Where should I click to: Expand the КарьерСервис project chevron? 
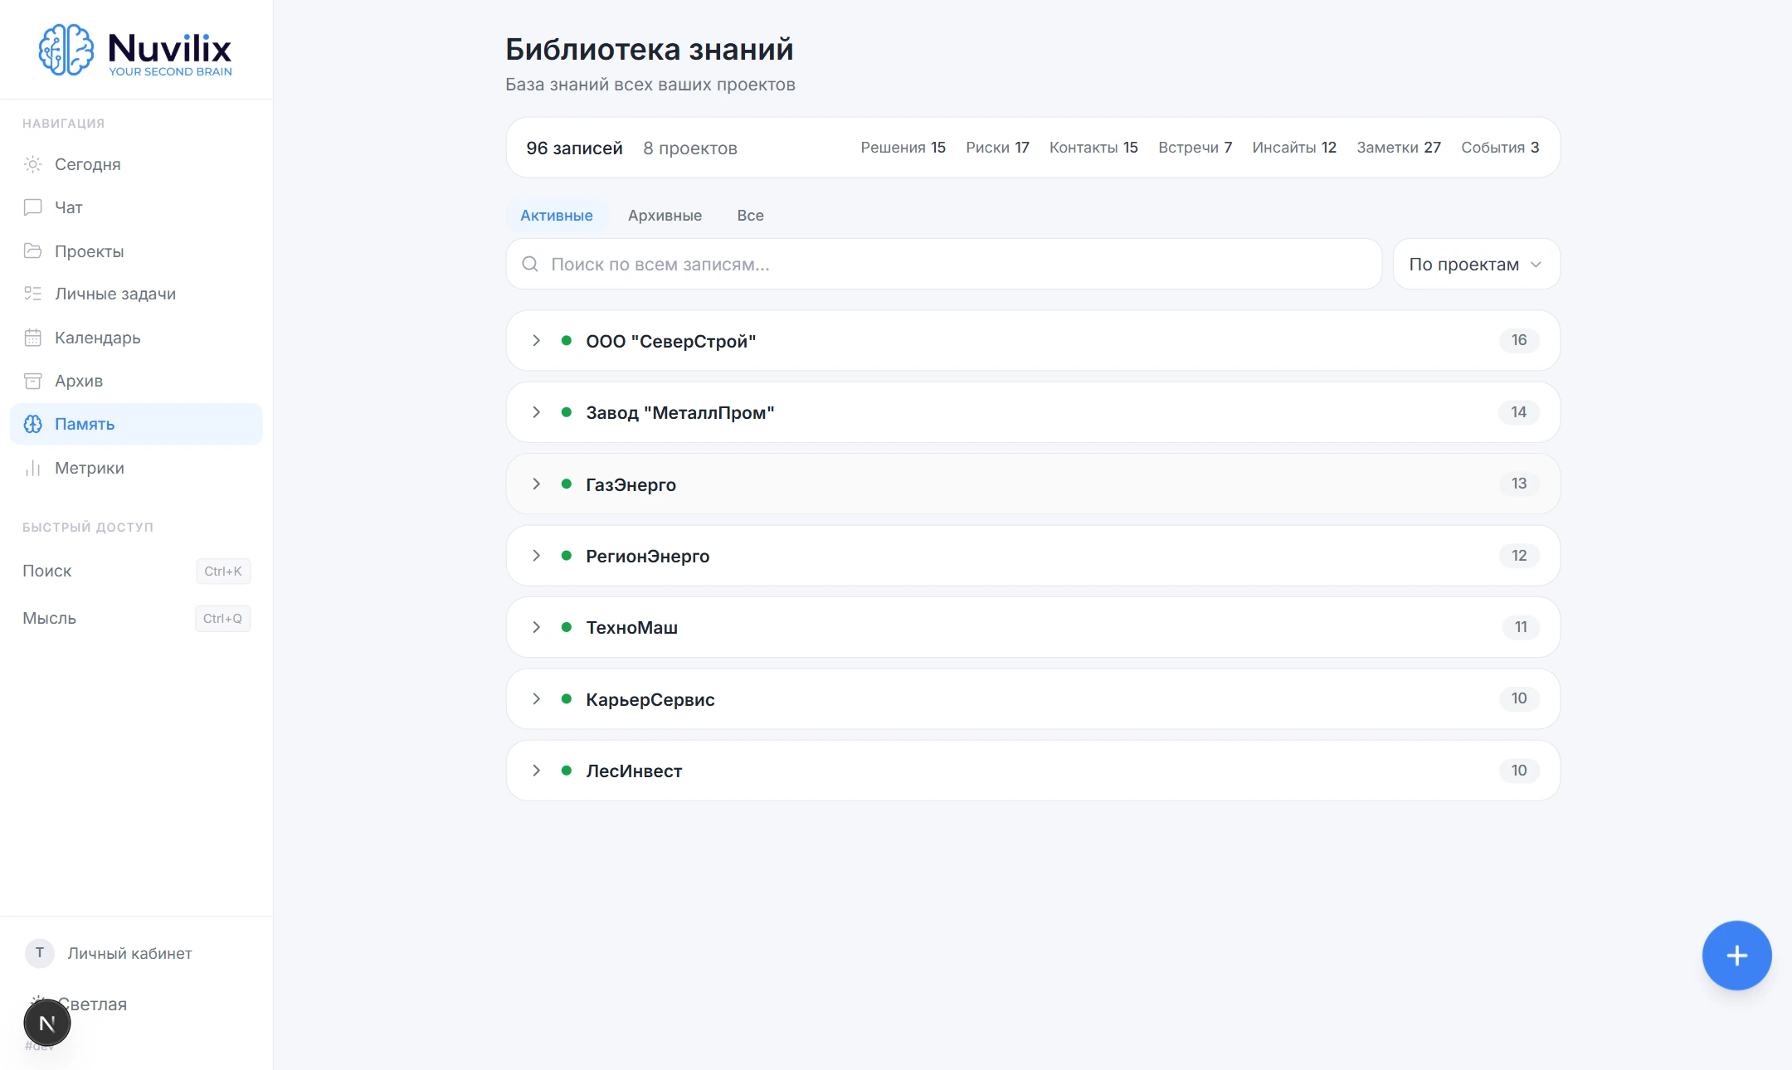[537, 699]
